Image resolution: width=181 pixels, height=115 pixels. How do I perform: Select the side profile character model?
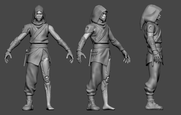tap(152, 57)
